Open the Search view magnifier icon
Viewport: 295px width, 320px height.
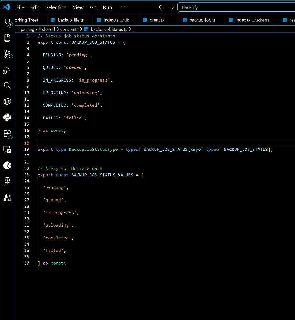point(7,86)
